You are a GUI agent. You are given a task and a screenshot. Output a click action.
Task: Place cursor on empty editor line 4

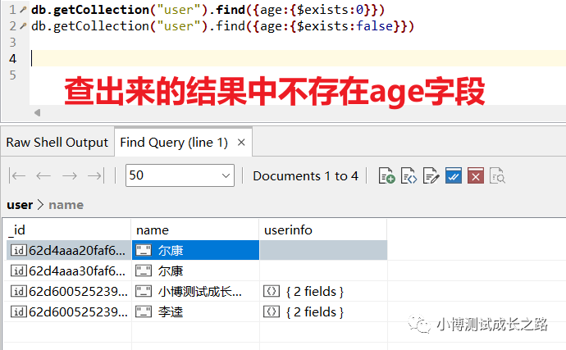(x=298, y=58)
